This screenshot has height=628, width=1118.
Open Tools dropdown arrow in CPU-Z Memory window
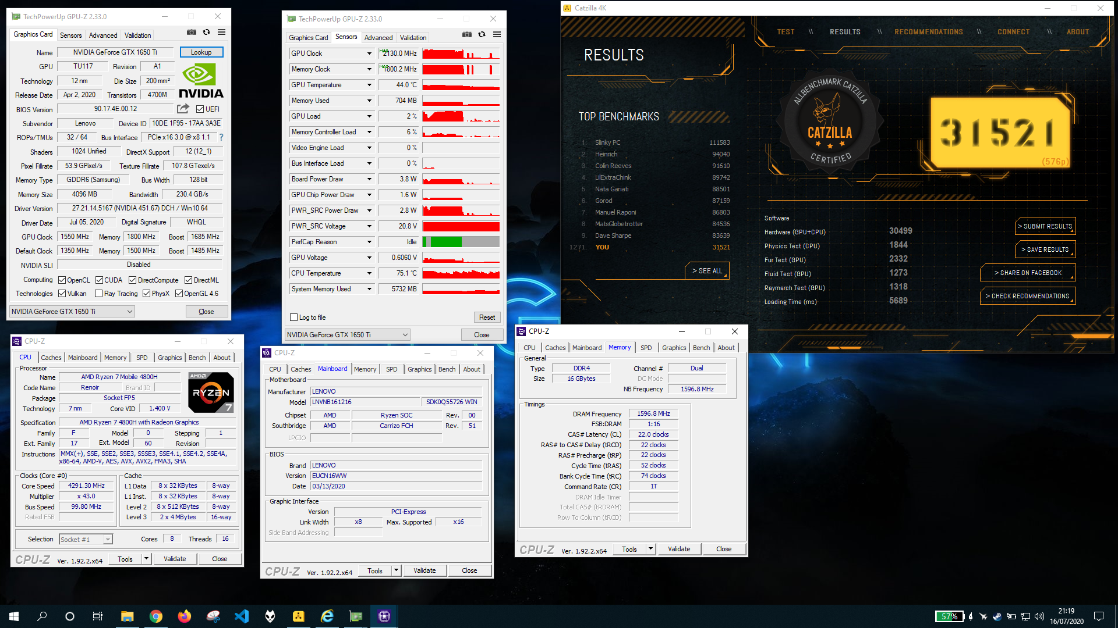[x=651, y=549]
